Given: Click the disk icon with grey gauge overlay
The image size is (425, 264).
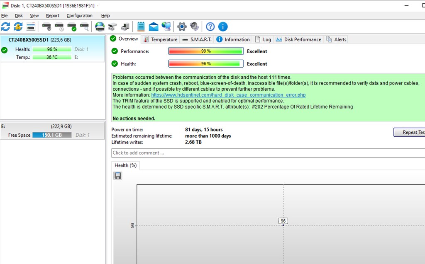Looking at the screenshot, I should 46,27.
